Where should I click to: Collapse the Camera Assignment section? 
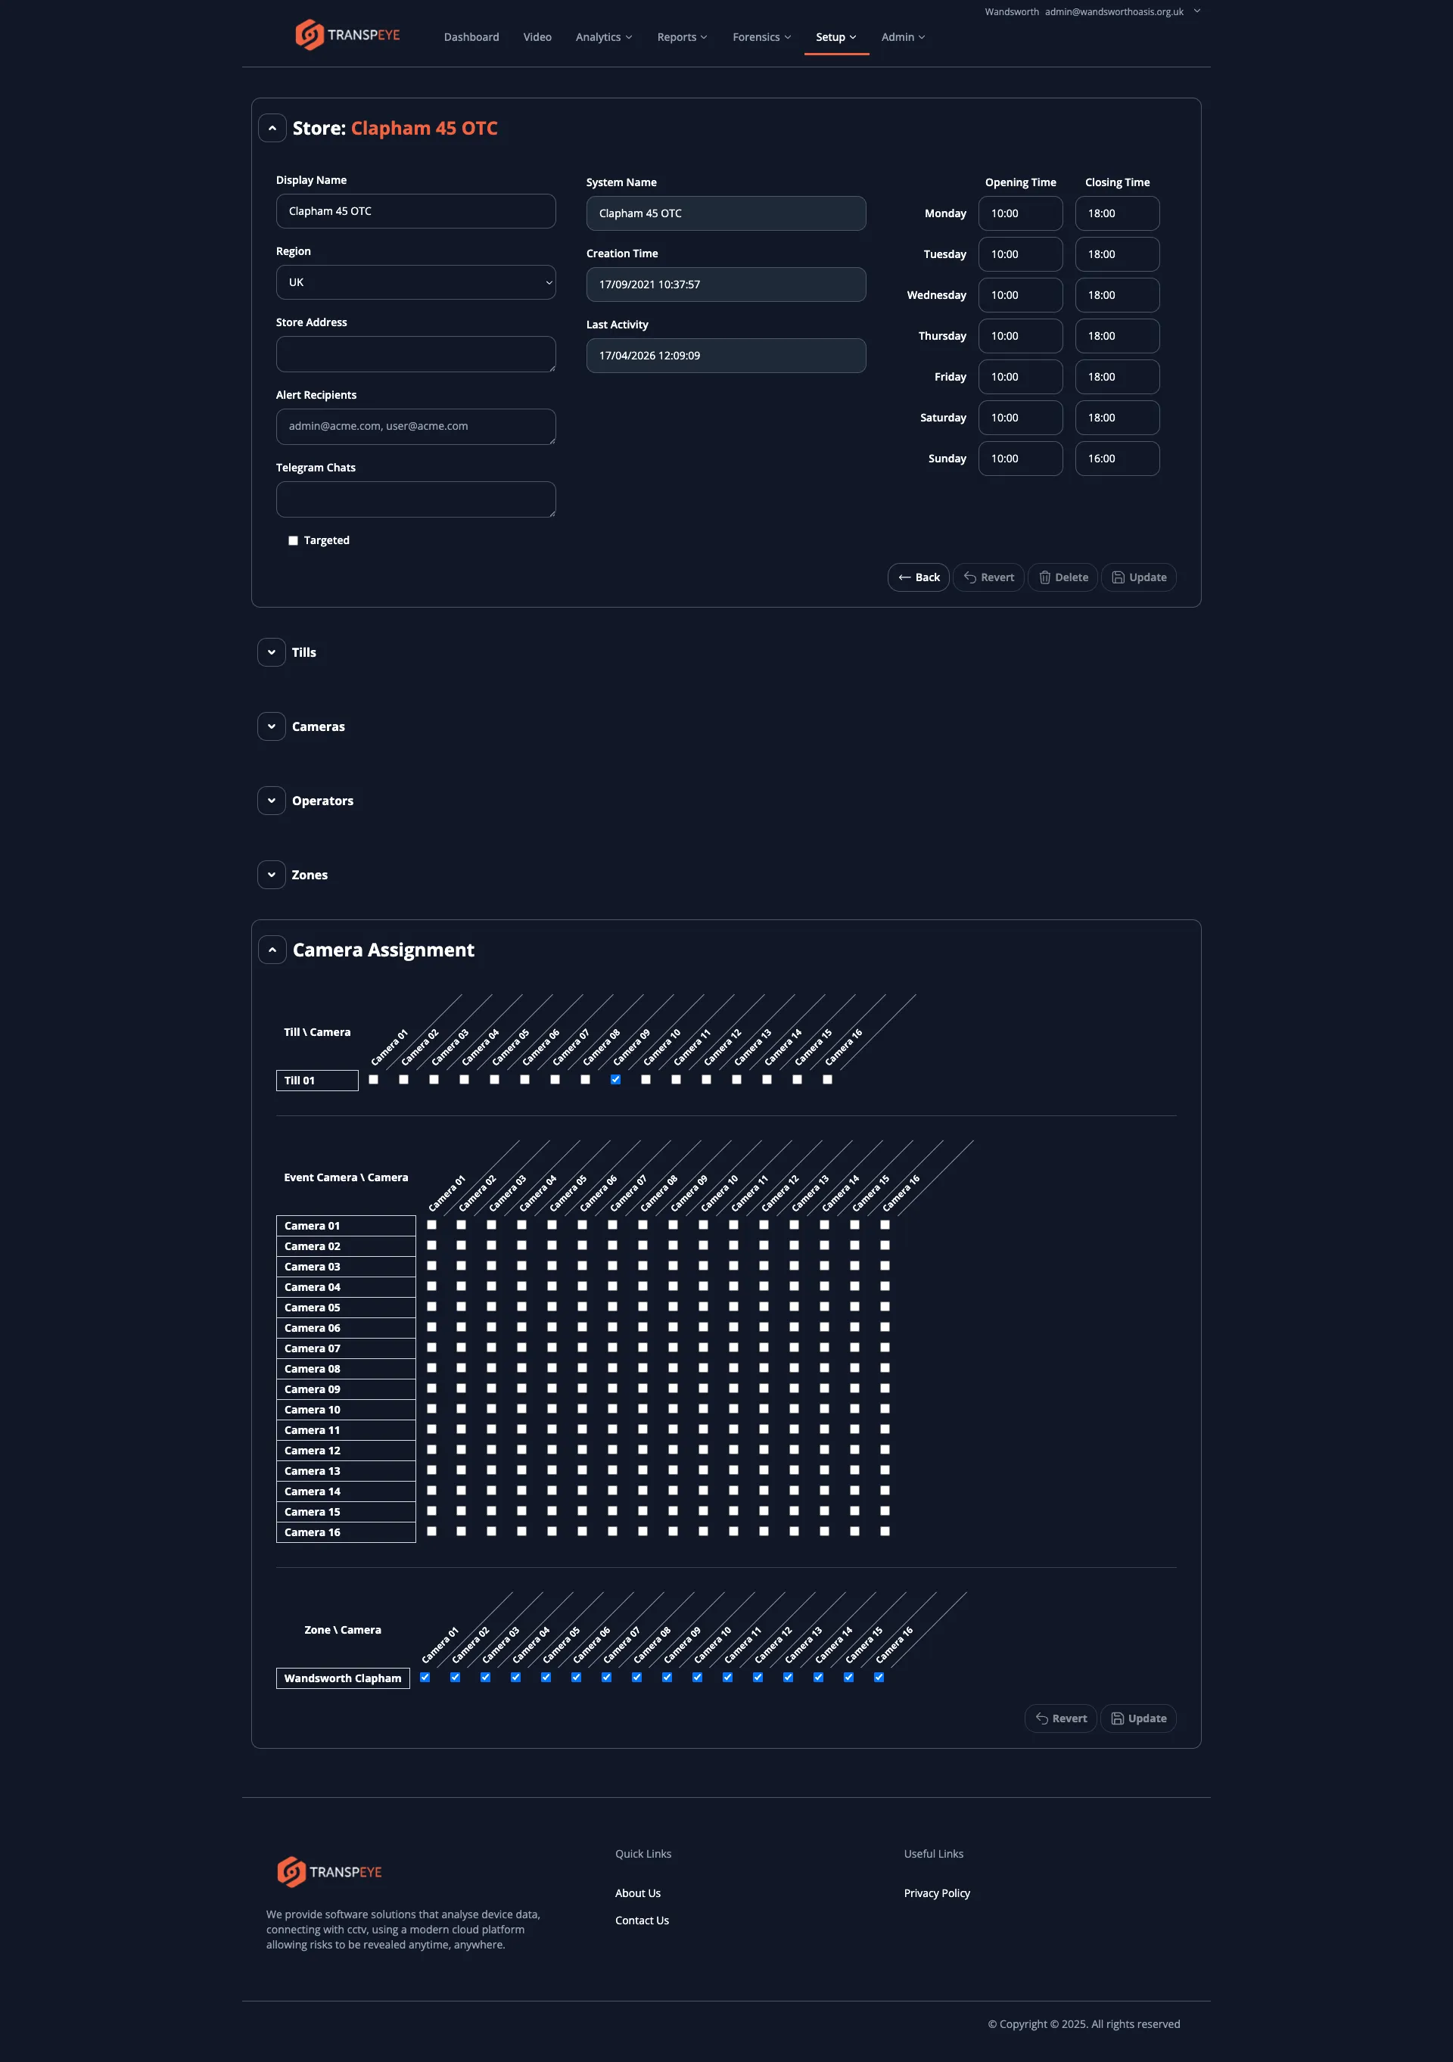point(272,949)
